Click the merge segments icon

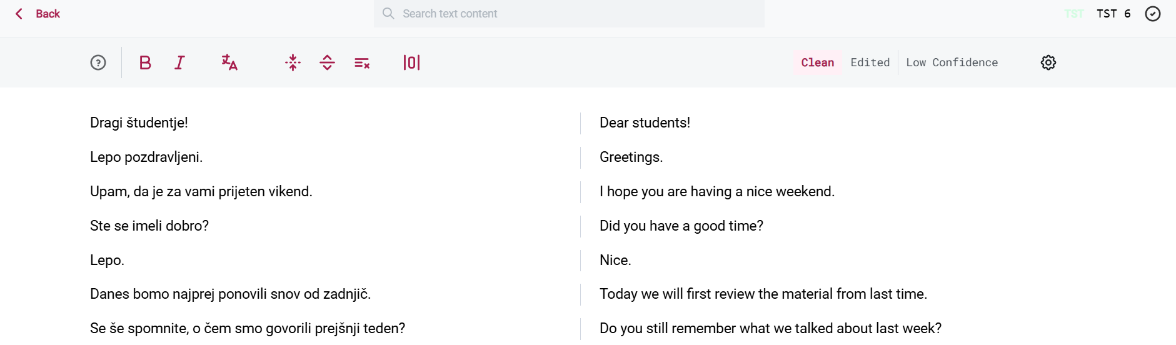(x=293, y=62)
